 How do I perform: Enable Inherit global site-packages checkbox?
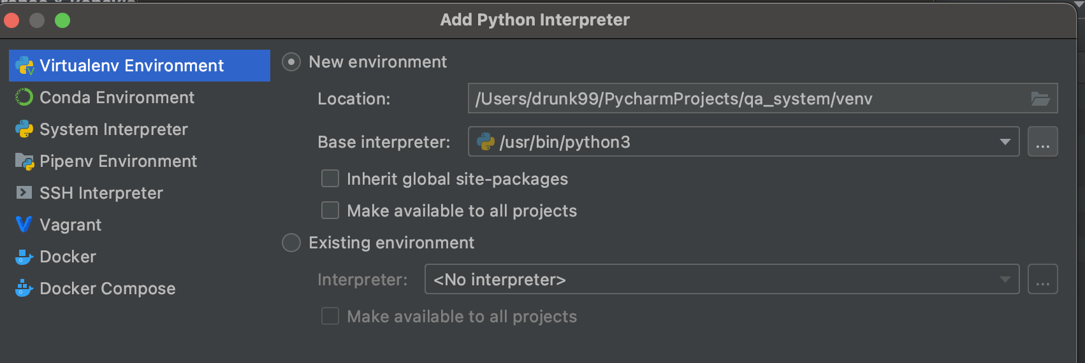click(x=330, y=179)
